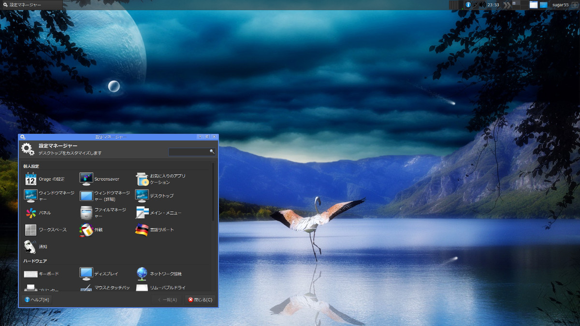Open the ネットワーク接続 settings
The width and height of the screenshot is (580, 326).
tap(159, 274)
